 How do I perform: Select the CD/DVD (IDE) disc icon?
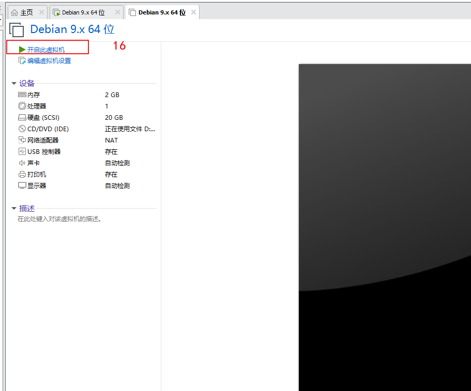pyautogui.click(x=22, y=129)
